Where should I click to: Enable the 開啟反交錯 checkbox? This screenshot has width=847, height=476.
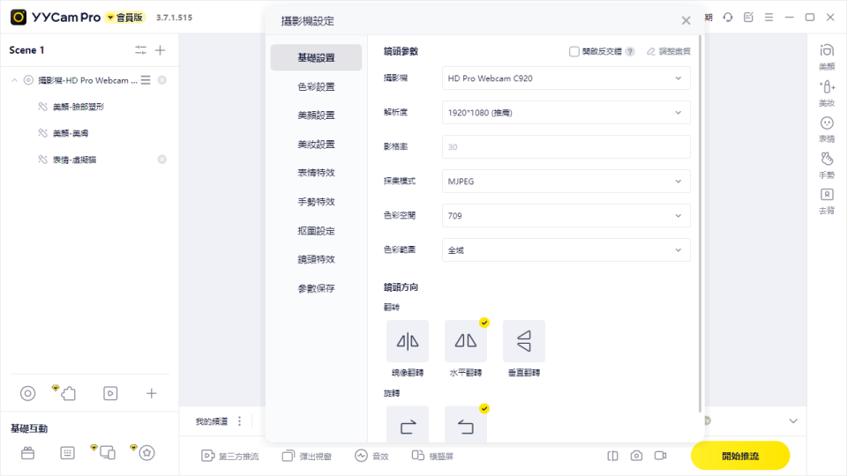click(x=574, y=52)
